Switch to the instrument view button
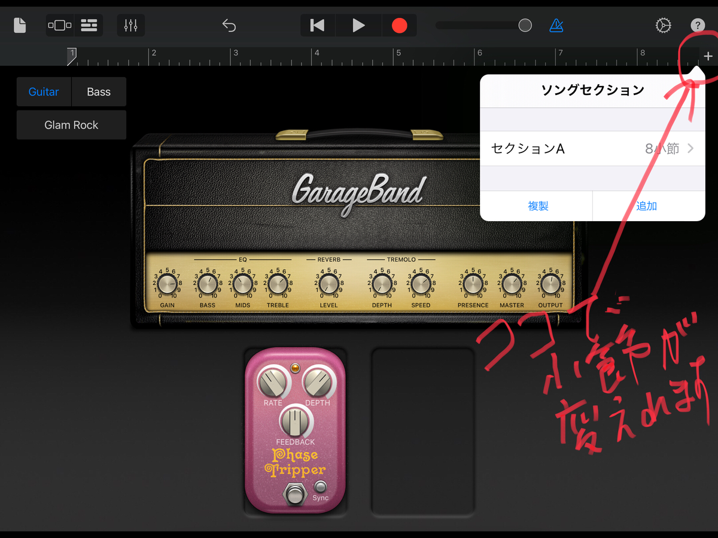The height and width of the screenshot is (538, 718). (x=60, y=25)
